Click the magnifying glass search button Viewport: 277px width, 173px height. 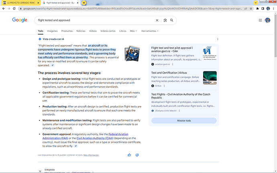(x=172, y=20)
